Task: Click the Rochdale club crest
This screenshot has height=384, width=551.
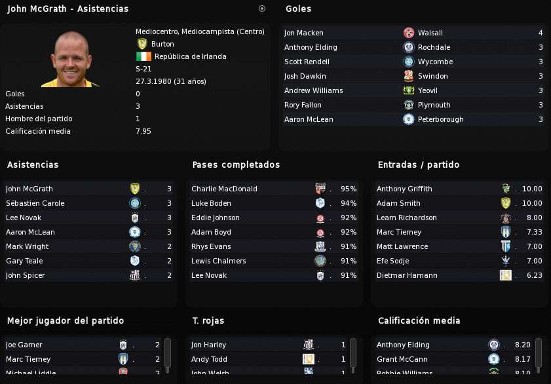Action: click(408, 47)
